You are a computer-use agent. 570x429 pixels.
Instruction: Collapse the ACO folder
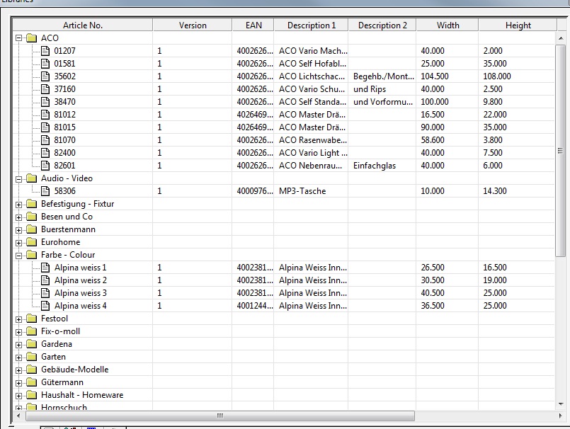point(18,38)
